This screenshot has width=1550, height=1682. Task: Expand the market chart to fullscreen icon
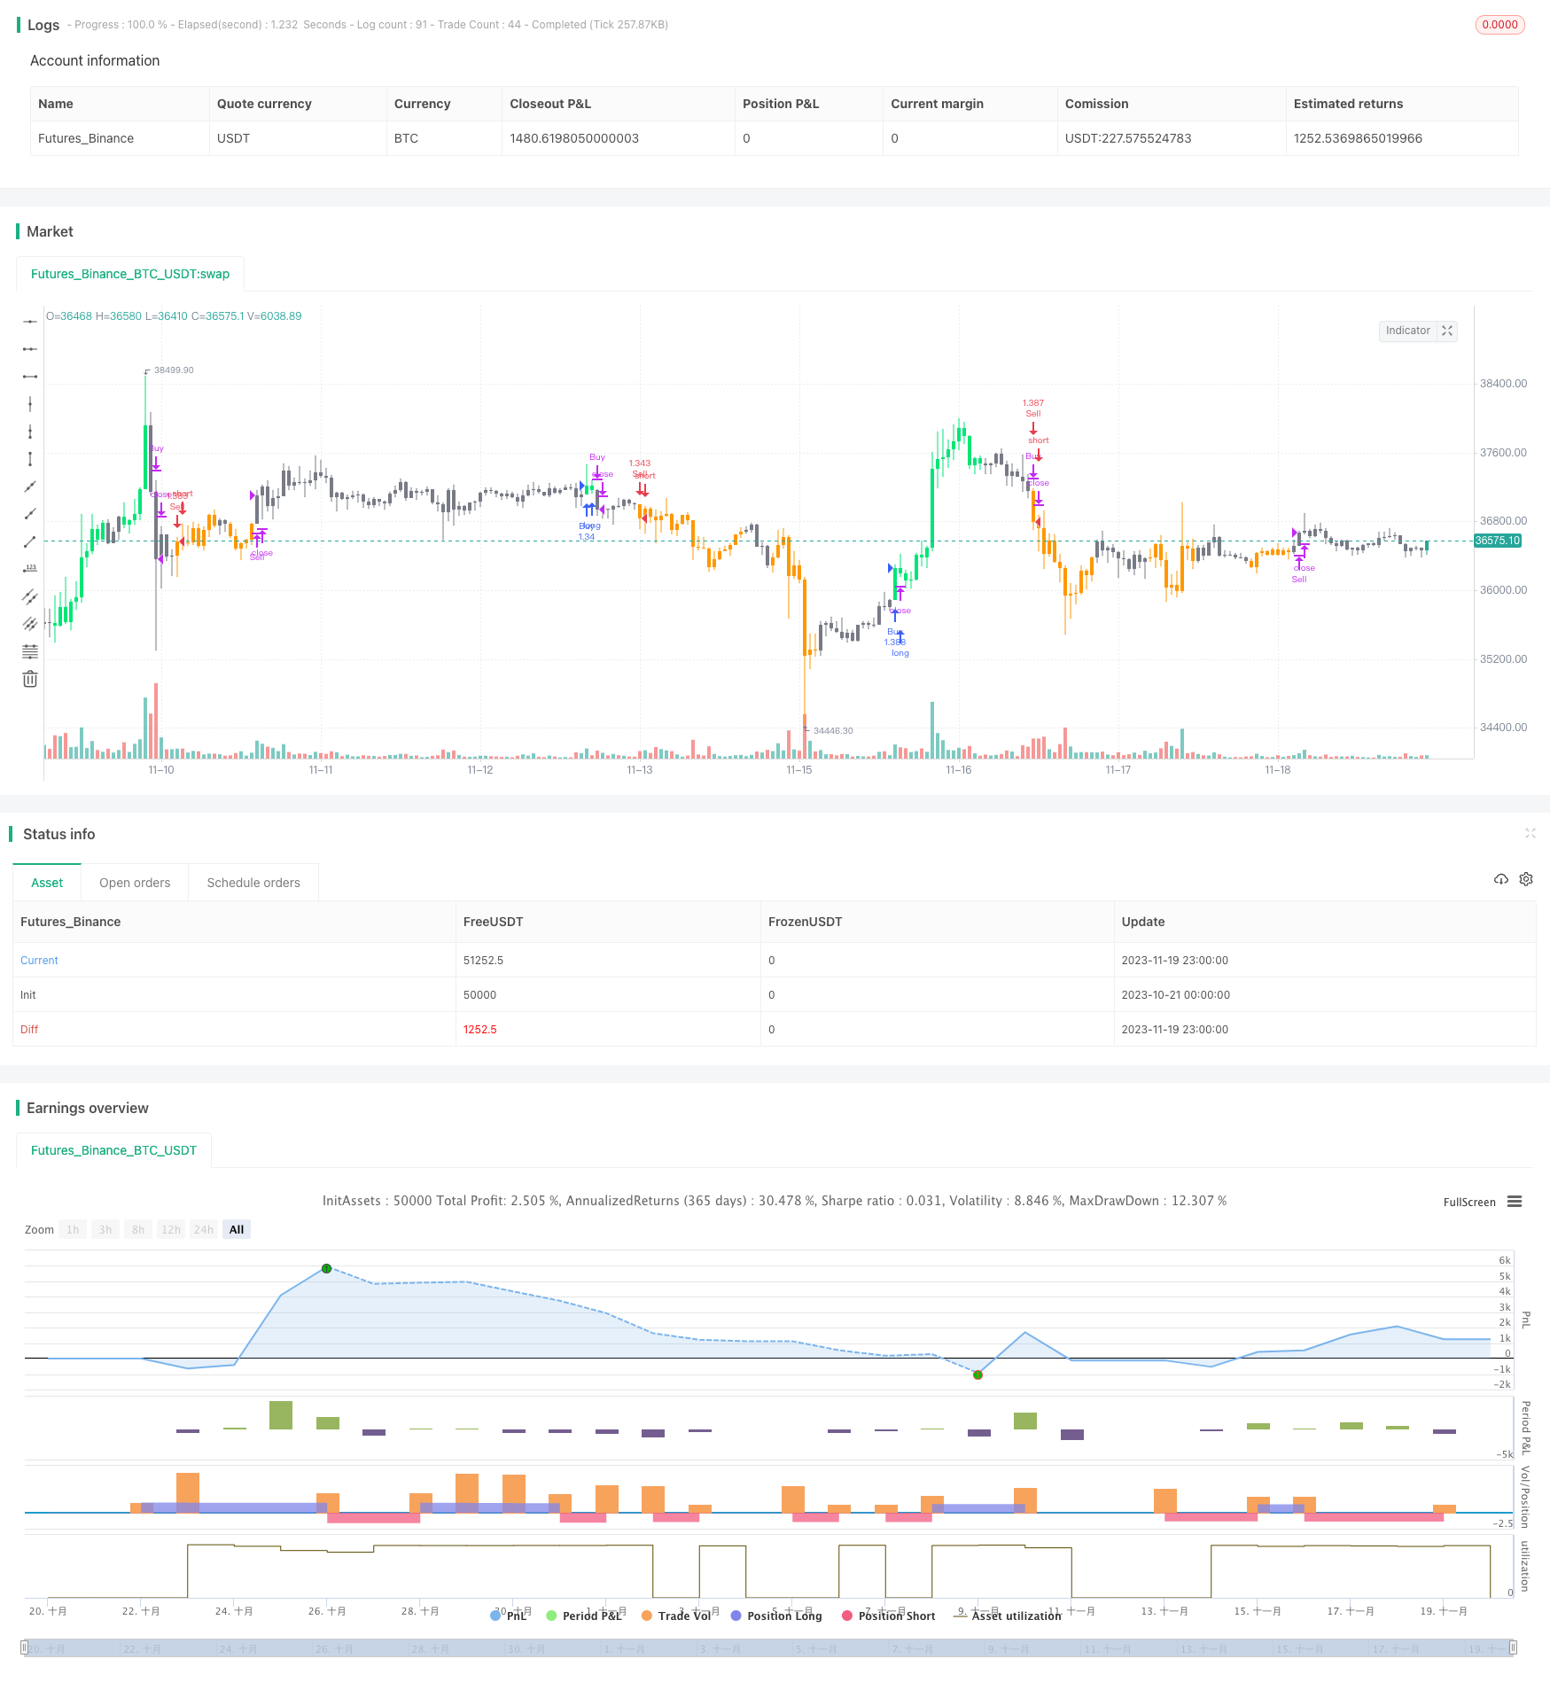1447,331
